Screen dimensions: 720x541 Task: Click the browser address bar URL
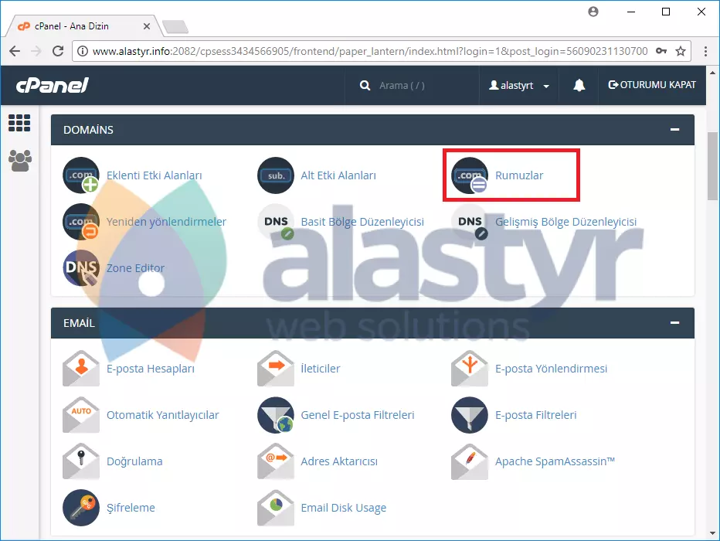(370, 51)
